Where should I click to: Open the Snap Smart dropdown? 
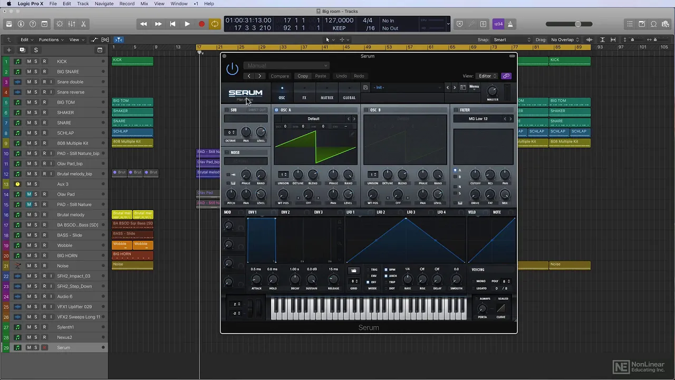(512, 40)
